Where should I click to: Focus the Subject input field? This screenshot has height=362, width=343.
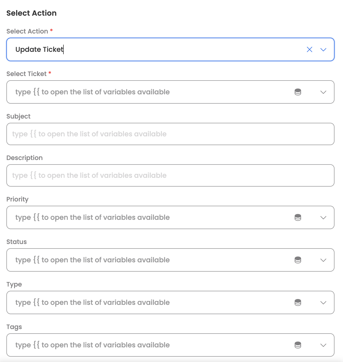[x=170, y=134]
